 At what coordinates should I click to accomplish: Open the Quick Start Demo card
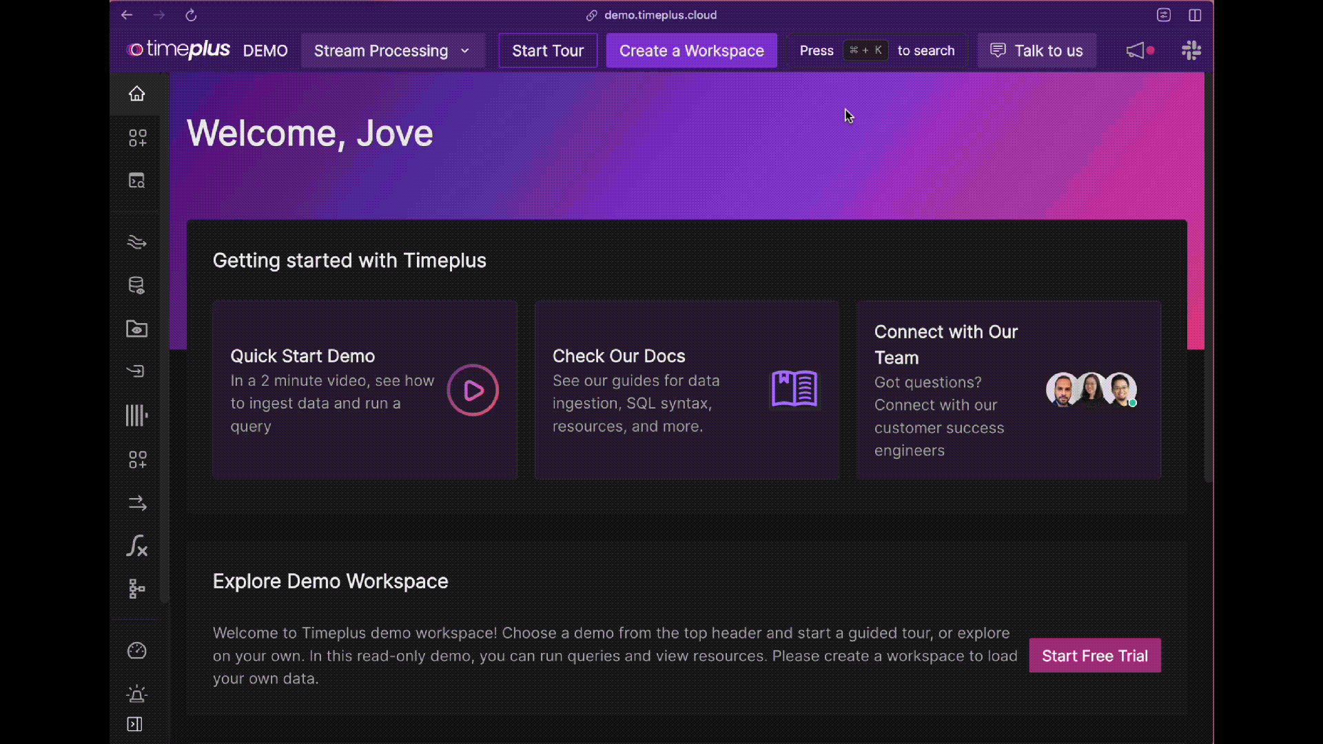click(x=365, y=390)
